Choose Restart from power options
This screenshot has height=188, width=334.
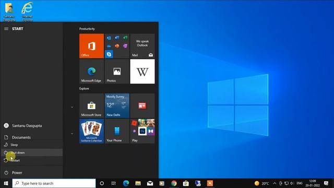pos(31,160)
